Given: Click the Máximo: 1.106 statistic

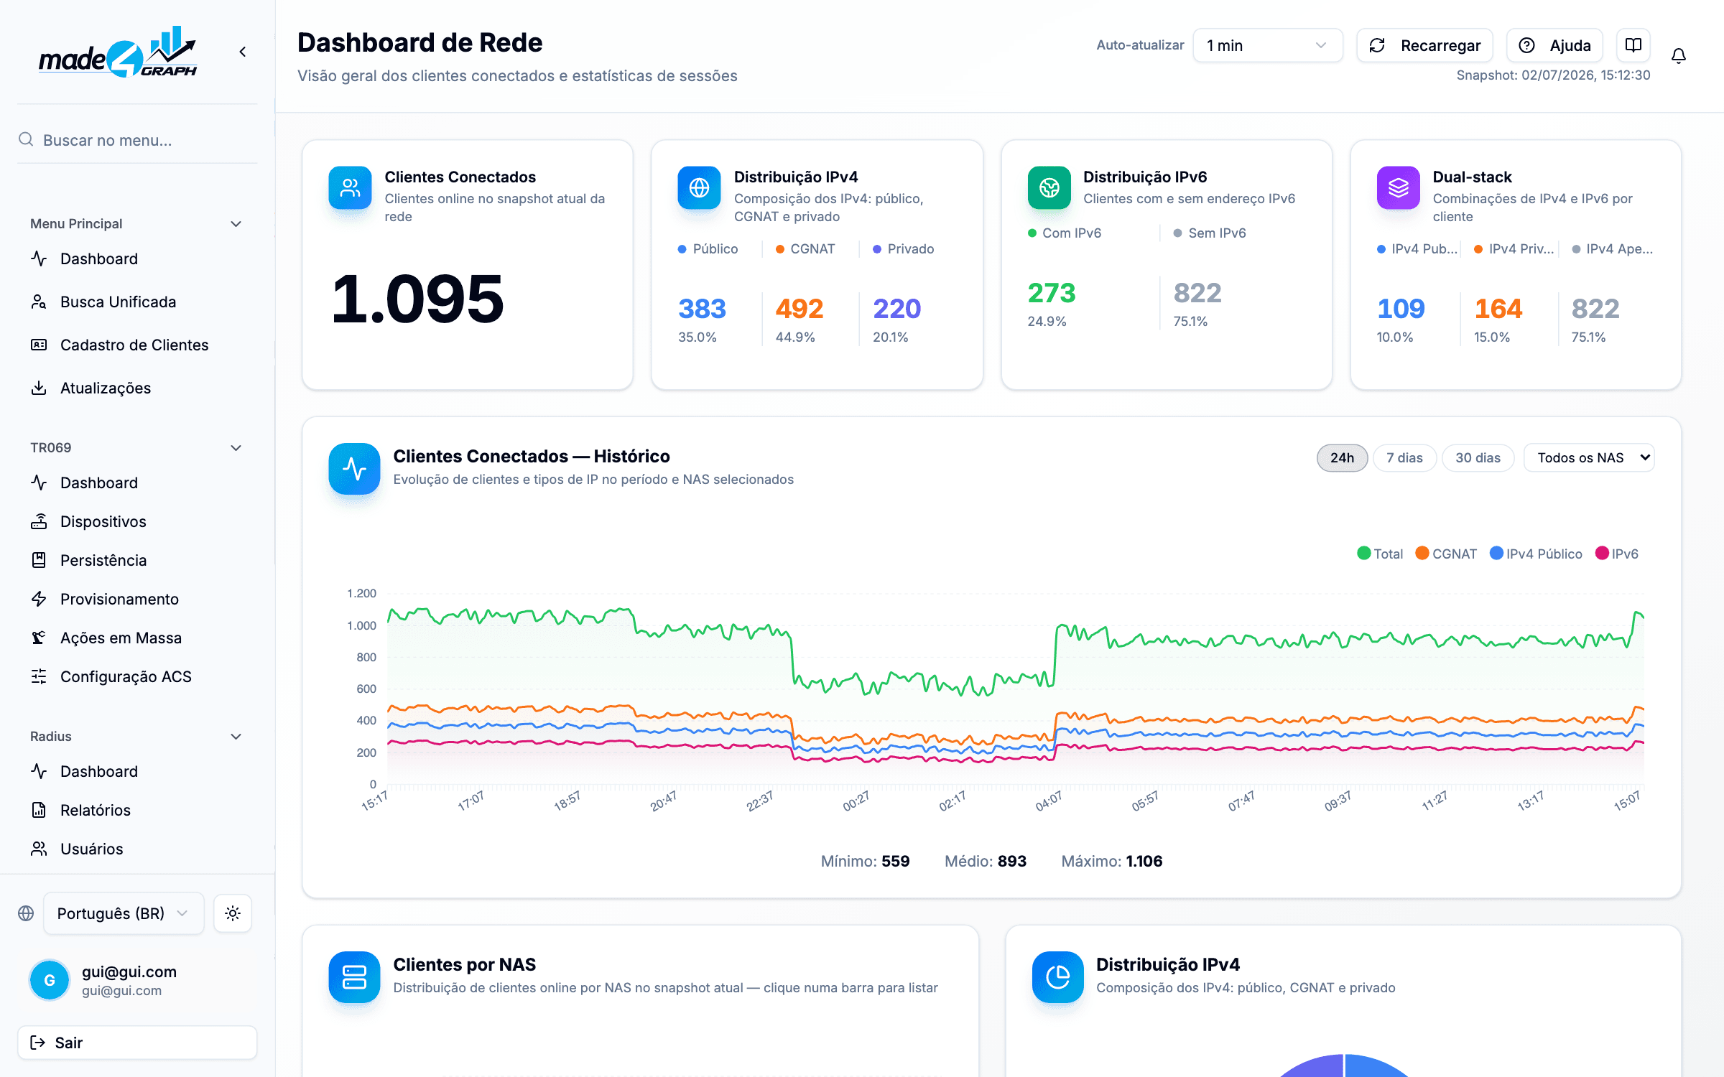Looking at the screenshot, I should tap(1112, 861).
